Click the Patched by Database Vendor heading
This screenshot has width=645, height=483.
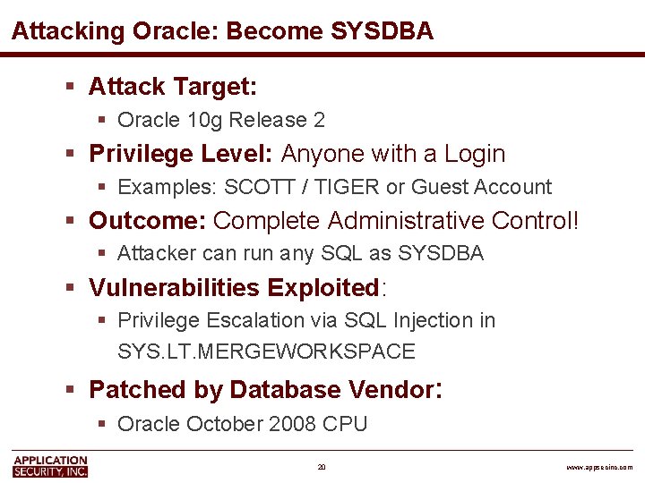[x=262, y=390]
